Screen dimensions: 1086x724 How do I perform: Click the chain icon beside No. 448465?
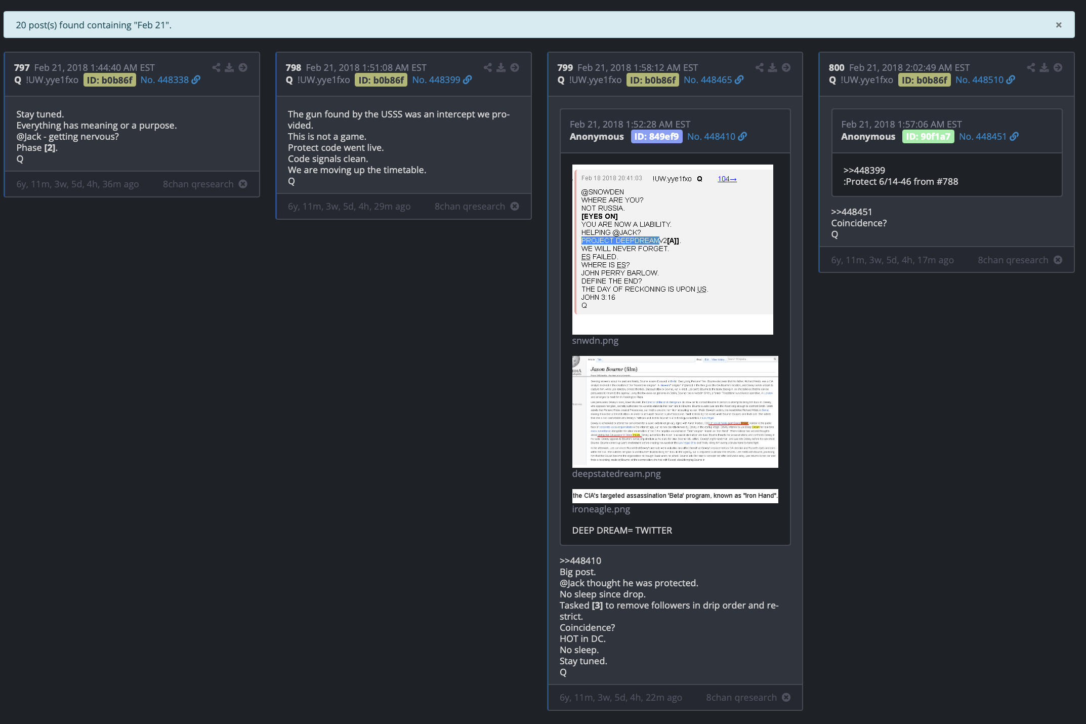pyautogui.click(x=739, y=80)
